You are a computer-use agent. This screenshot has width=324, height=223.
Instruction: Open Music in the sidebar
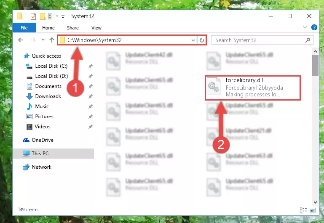tap(37, 106)
